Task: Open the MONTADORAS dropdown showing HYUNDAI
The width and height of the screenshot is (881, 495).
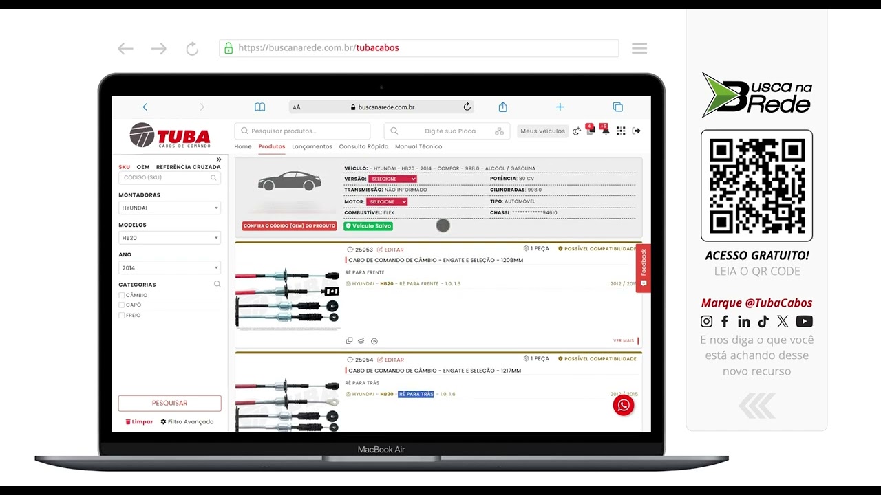Action: pyautogui.click(x=169, y=208)
